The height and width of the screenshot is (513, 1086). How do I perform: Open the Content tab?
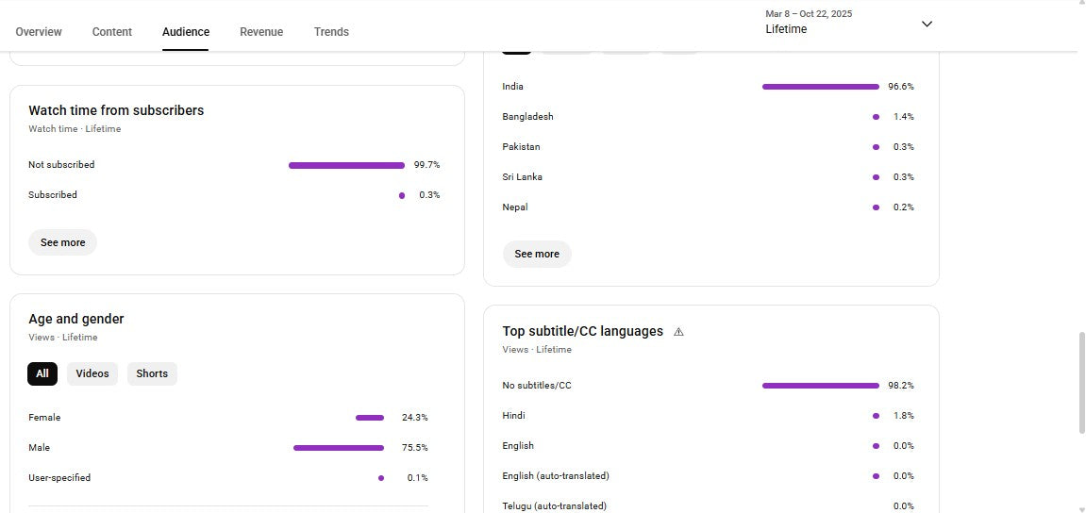pyautogui.click(x=112, y=32)
